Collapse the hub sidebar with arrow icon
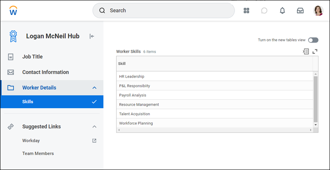Viewport: 330px width, 170px height. point(92,36)
